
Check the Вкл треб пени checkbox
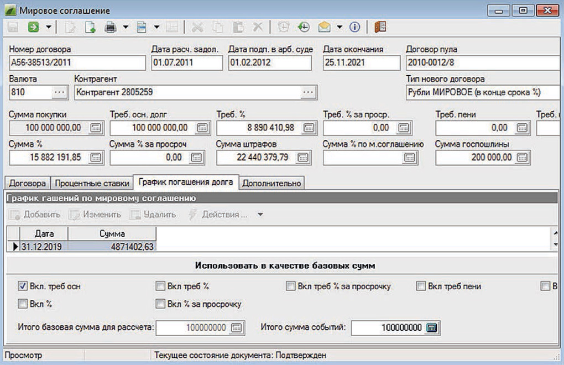click(x=421, y=286)
